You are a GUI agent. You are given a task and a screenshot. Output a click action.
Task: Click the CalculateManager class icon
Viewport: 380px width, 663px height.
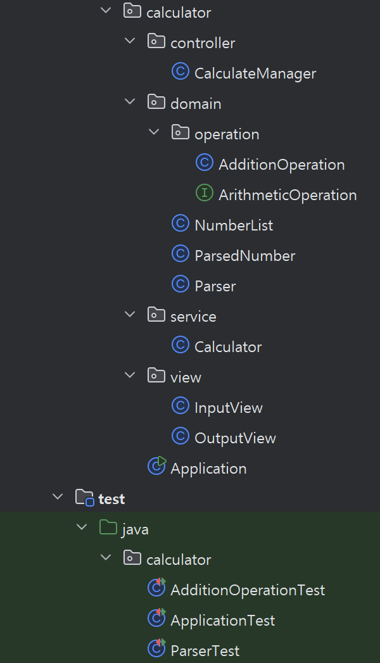pyautogui.click(x=180, y=71)
